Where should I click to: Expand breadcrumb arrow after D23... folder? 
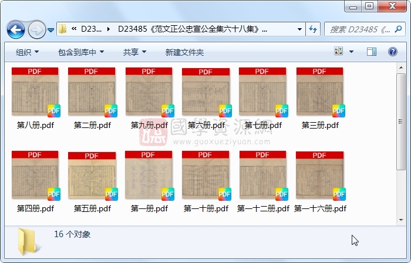click(109, 29)
